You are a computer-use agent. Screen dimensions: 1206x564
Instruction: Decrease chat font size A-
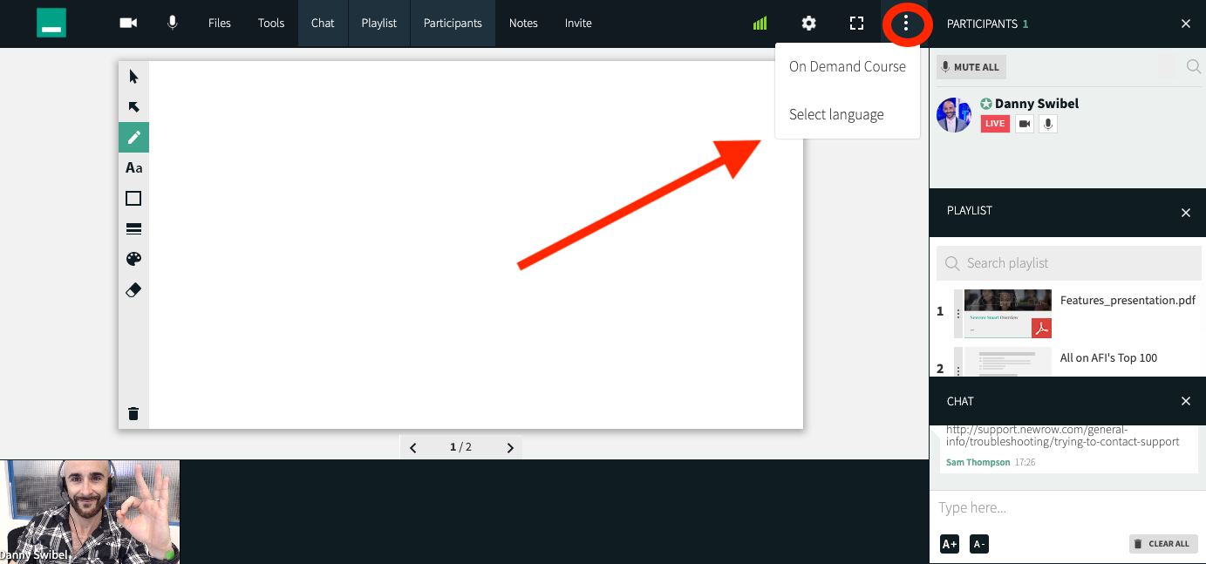click(x=979, y=544)
